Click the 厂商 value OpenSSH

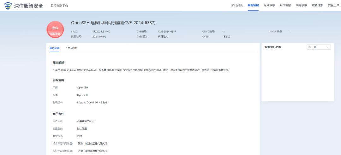pos(83,88)
